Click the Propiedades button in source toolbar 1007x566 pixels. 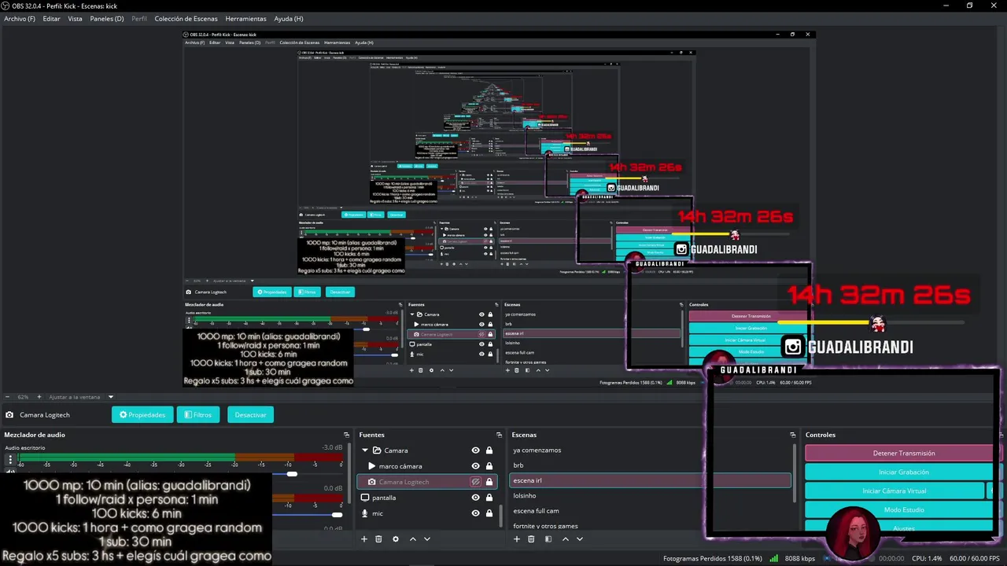click(x=142, y=414)
